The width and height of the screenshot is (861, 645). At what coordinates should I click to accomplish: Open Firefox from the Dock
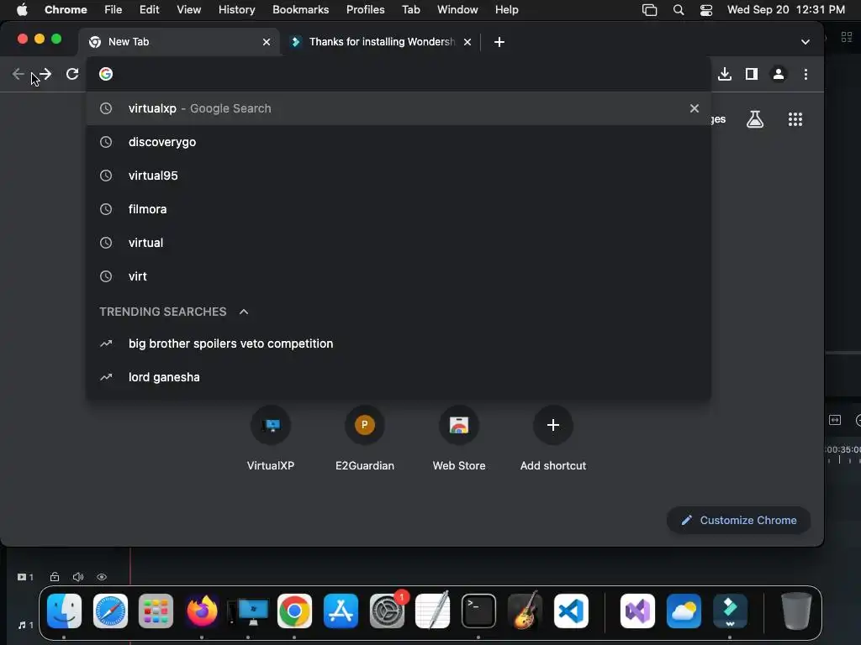202,611
